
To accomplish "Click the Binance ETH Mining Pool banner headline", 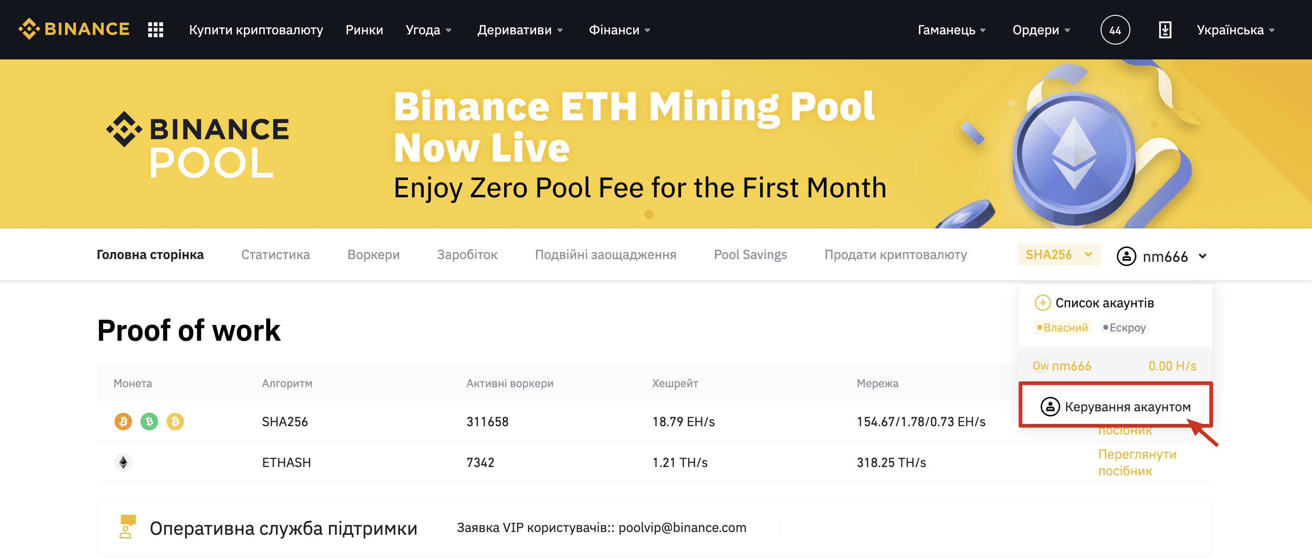I will click(x=634, y=126).
